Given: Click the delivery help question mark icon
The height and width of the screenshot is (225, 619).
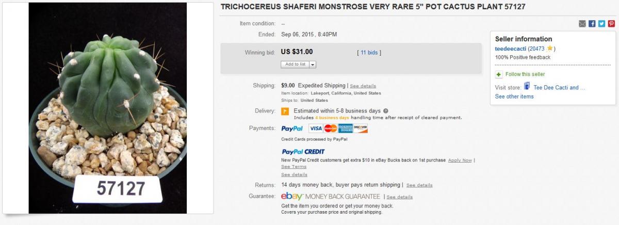Looking at the screenshot, I should (386, 111).
